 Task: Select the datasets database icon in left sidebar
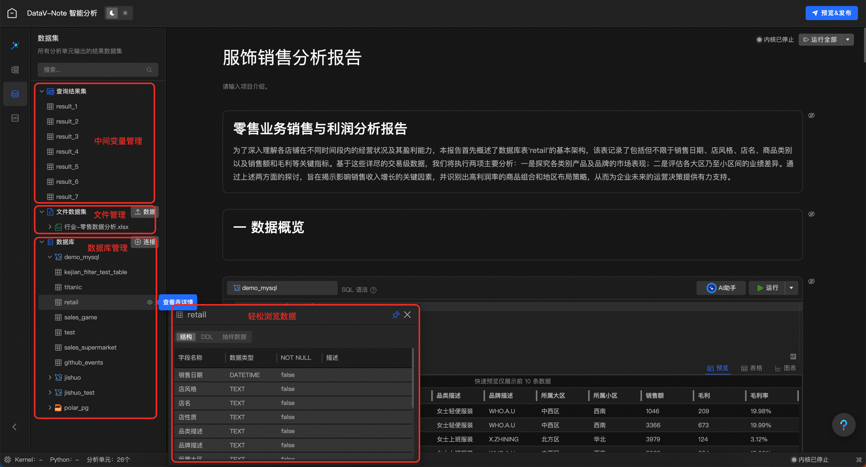(x=15, y=94)
